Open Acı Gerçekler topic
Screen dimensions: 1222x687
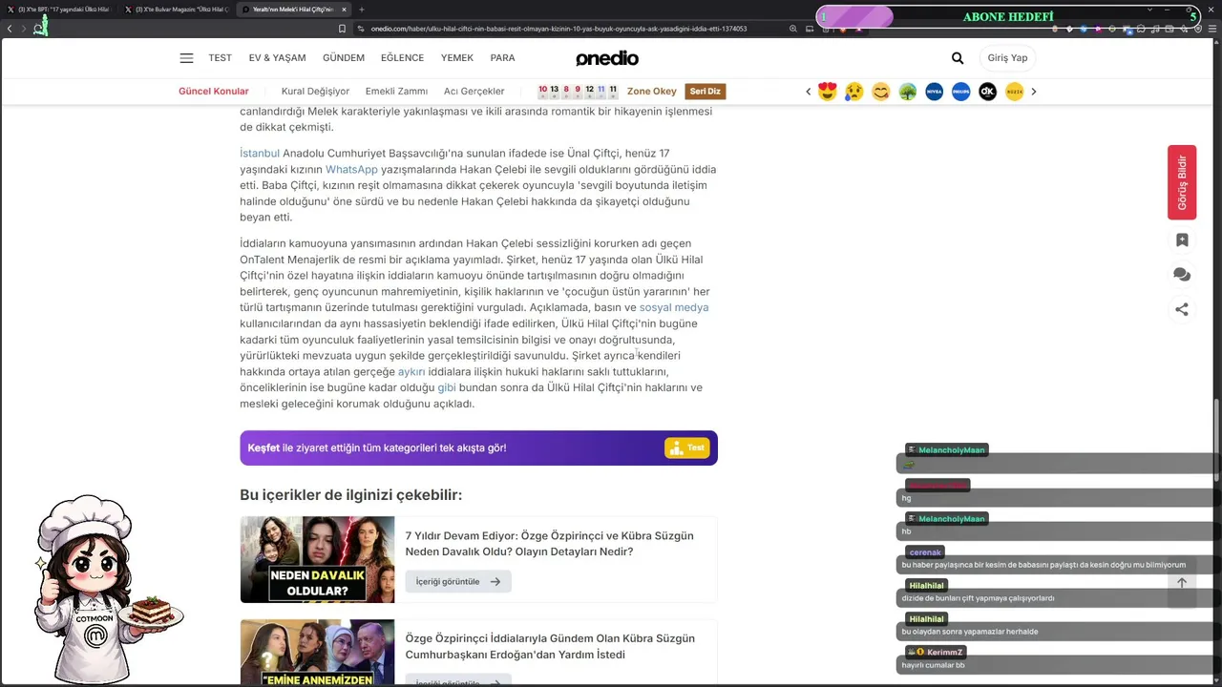474,92
